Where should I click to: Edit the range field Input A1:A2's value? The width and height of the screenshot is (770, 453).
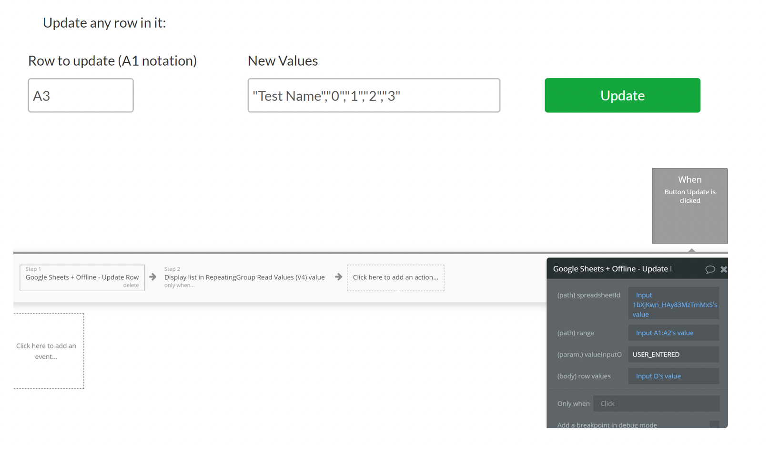(x=674, y=333)
